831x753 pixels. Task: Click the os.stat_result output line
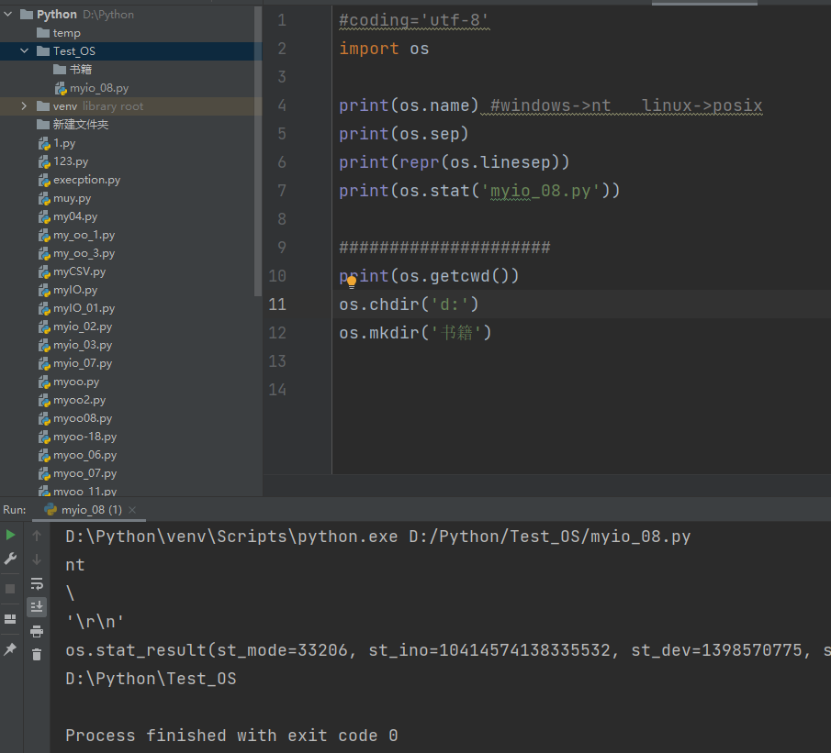448,649
